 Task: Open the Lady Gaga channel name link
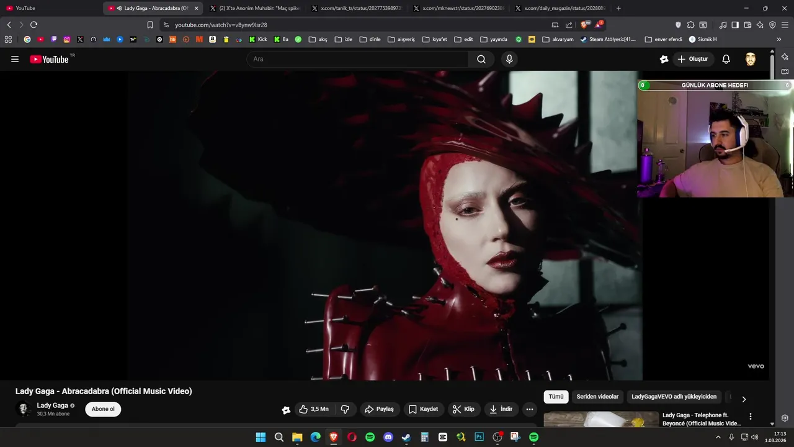pyautogui.click(x=52, y=405)
